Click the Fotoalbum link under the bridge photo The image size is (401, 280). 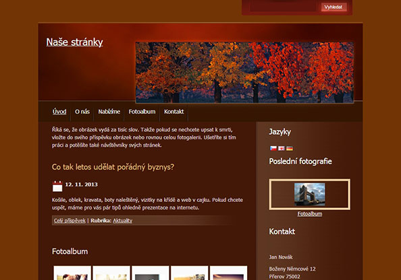coord(310,213)
